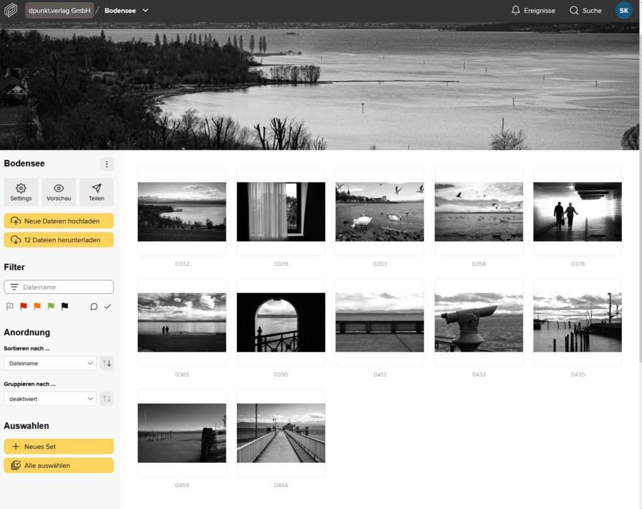Click Neue Dateien hochladen button
The width and height of the screenshot is (642, 509).
59,221
